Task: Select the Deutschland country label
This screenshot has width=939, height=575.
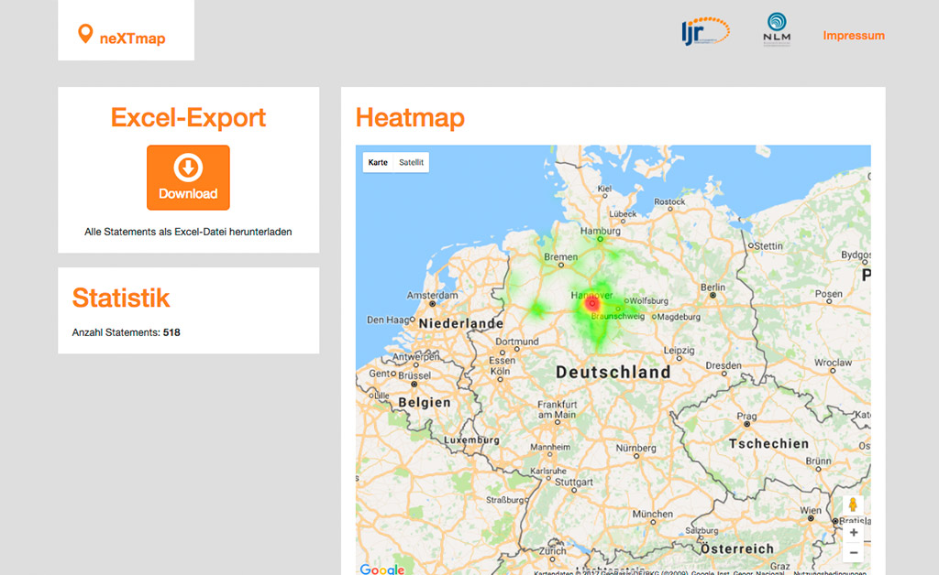Action: pos(613,373)
